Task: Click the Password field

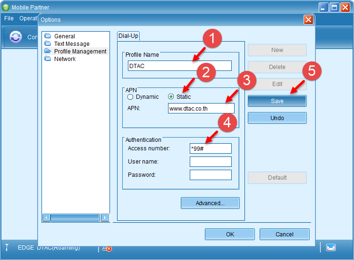Action: [211, 175]
